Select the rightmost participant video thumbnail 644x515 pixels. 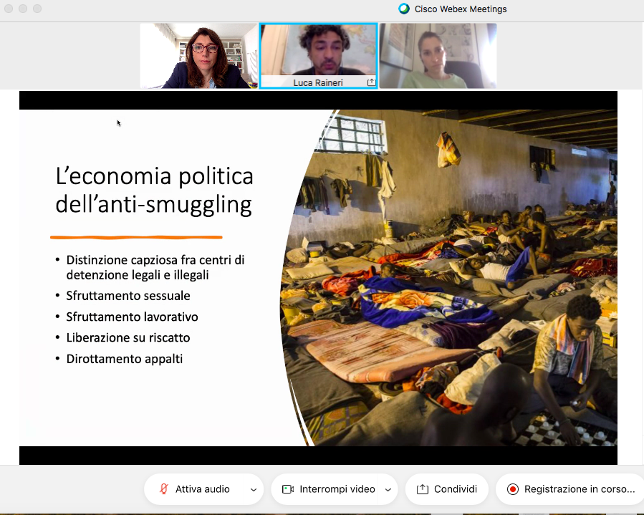coord(438,56)
